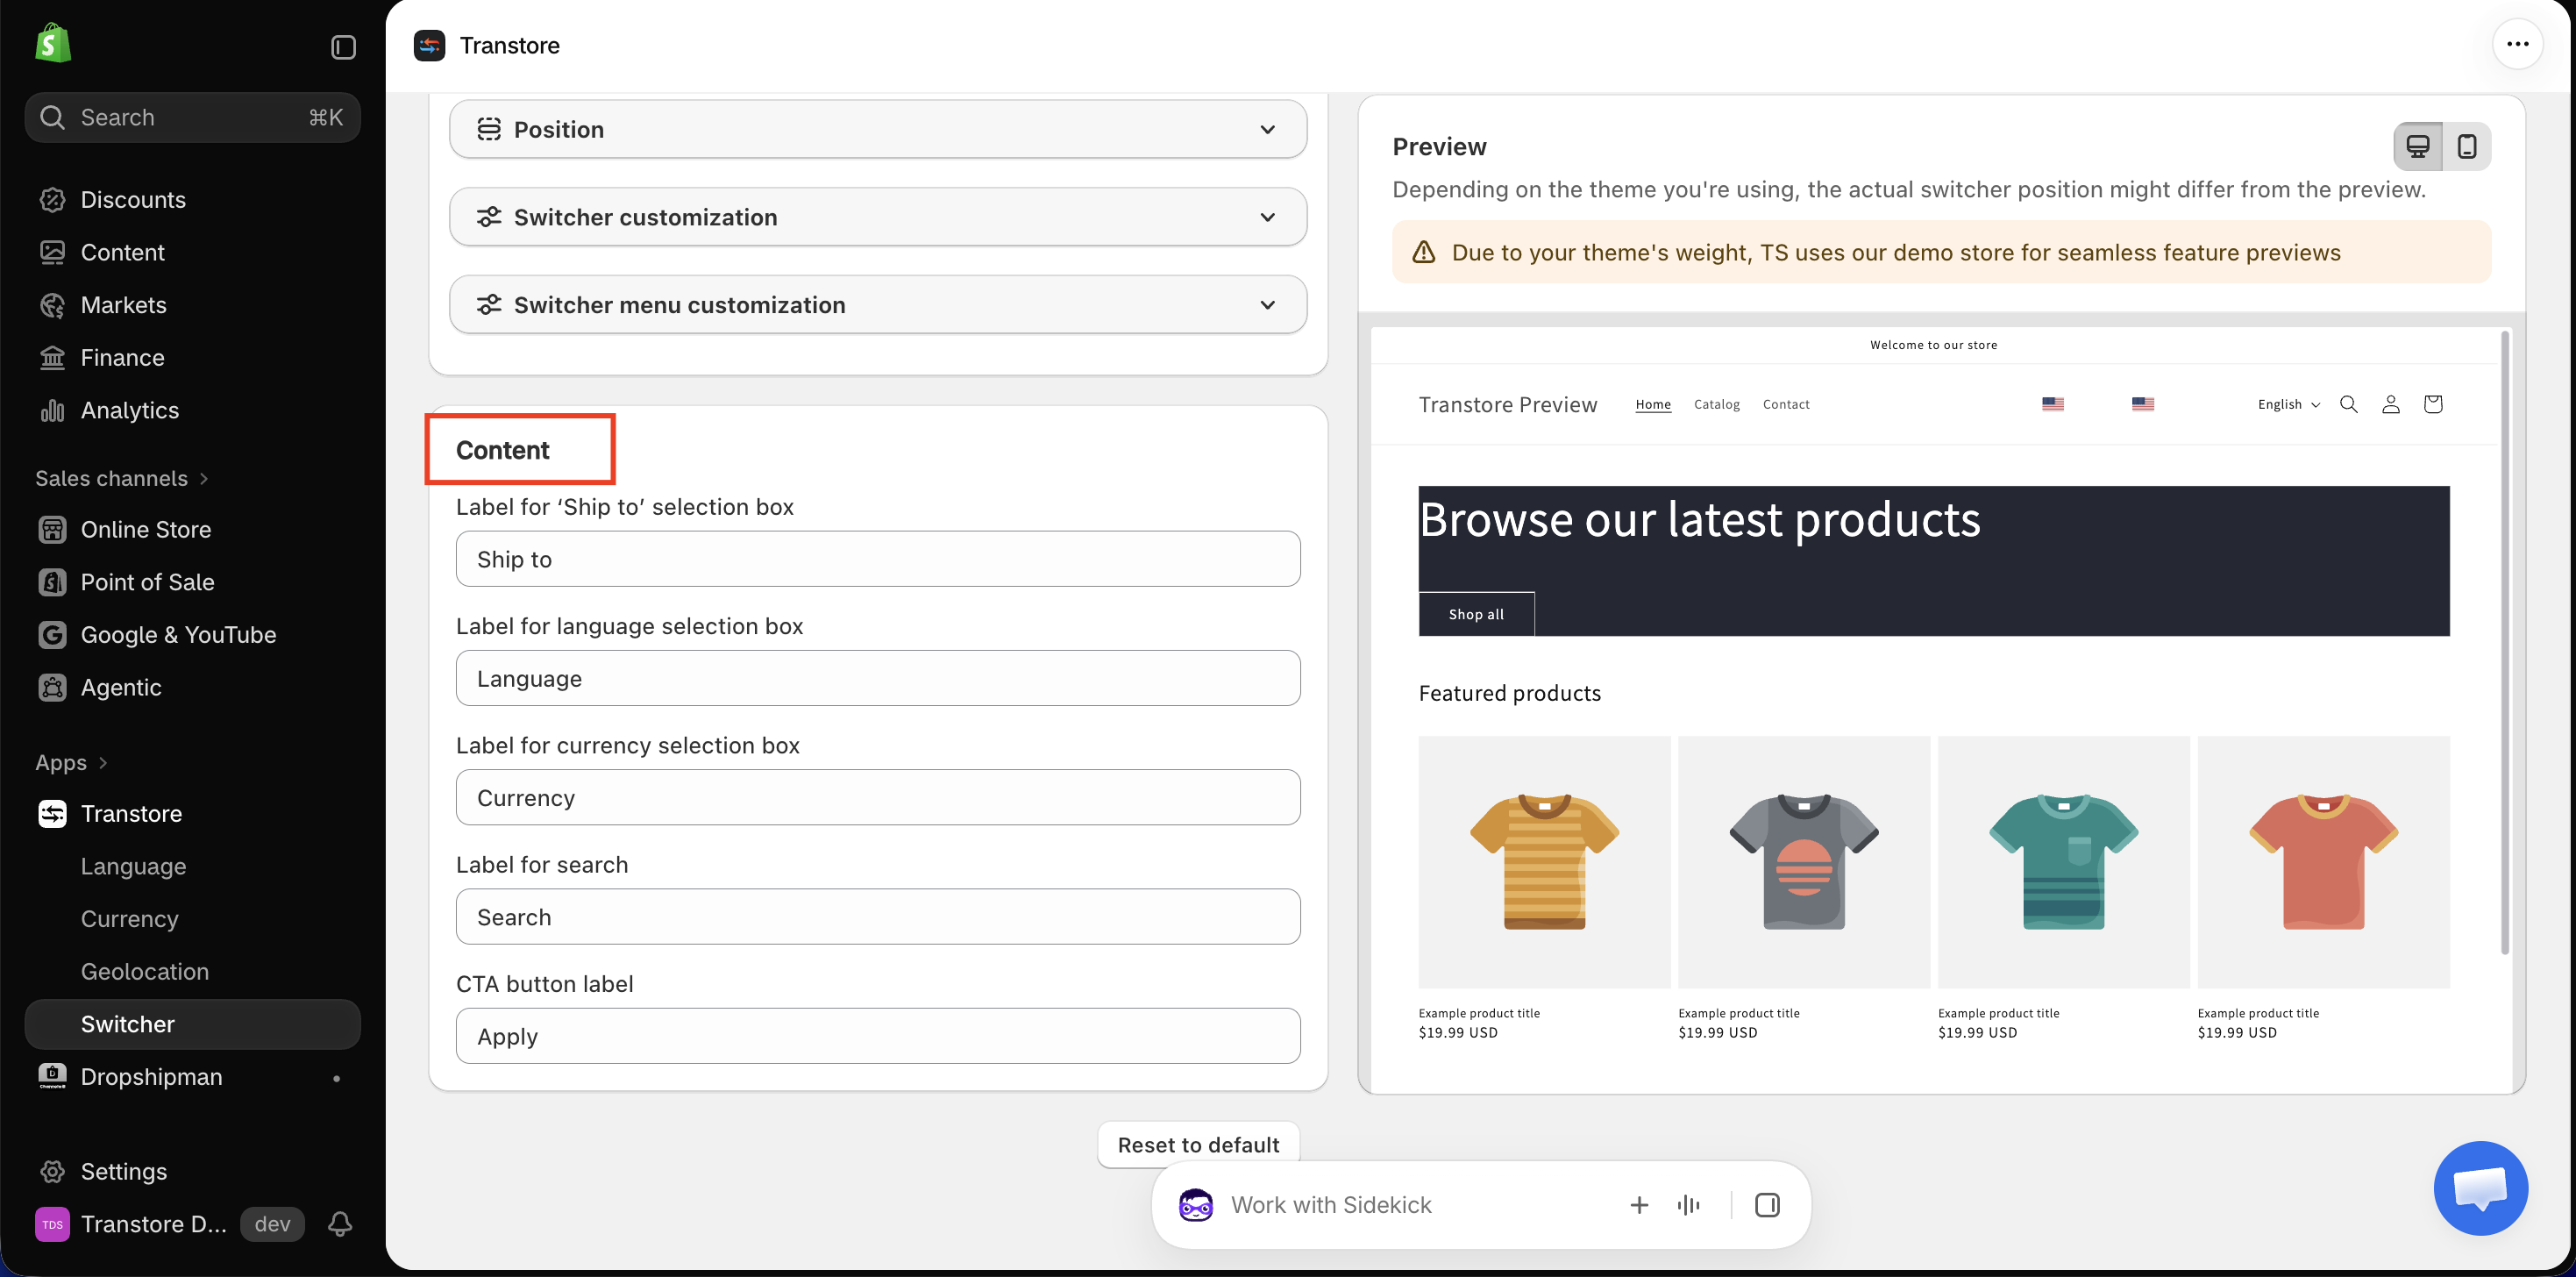The height and width of the screenshot is (1277, 2576).
Task: Click Sidekick voice waveform icon
Action: pyautogui.click(x=1689, y=1205)
